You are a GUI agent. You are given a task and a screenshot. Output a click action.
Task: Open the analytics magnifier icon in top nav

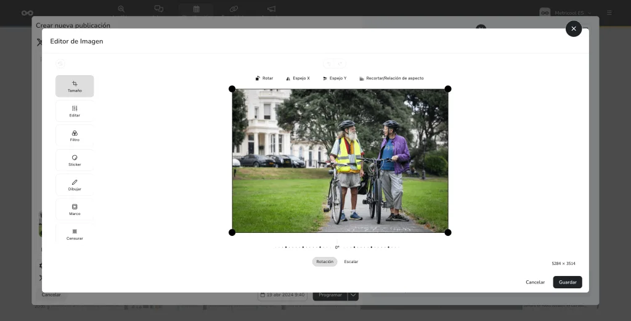click(x=121, y=9)
